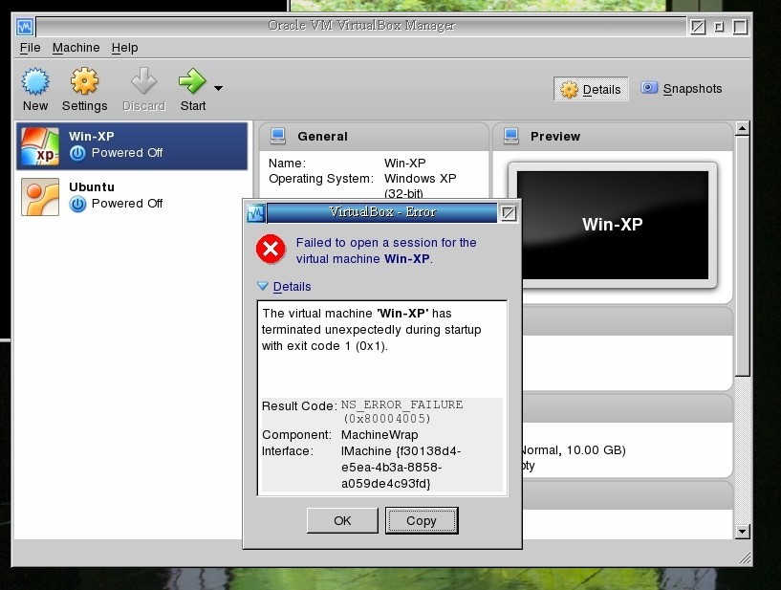Viewport: 781px width, 590px height.
Task: Click the Discard arrow icon
Action: pos(143,81)
